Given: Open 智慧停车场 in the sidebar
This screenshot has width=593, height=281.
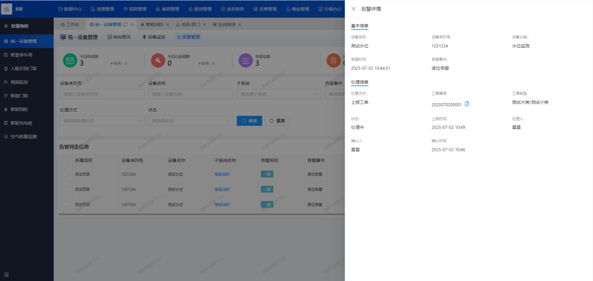Looking at the screenshot, I should point(26,55).
